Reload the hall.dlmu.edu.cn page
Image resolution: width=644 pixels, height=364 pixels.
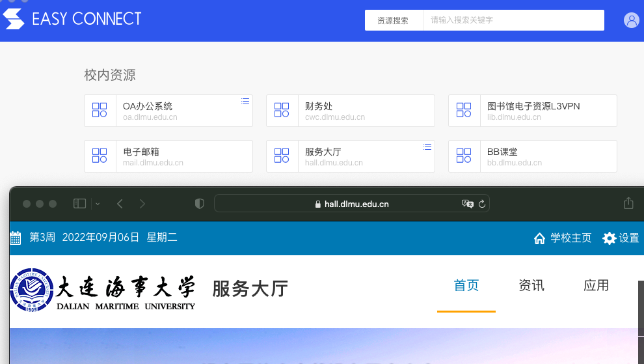click(482, 204)
